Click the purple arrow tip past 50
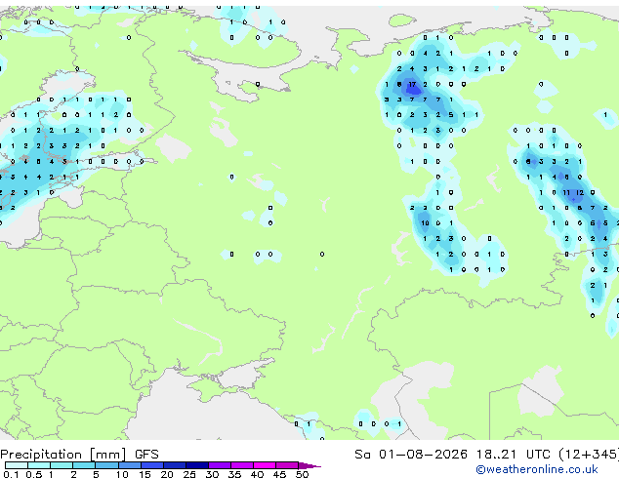The width and height of the screenshot is (619, 478). [x=309, y=465]
